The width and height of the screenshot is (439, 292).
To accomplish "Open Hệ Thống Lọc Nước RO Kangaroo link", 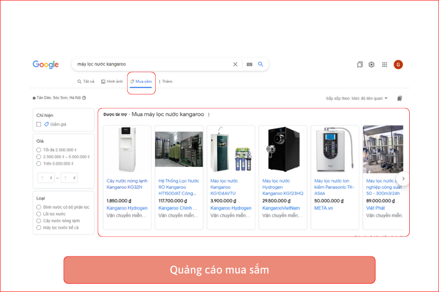I will (179, 187).
